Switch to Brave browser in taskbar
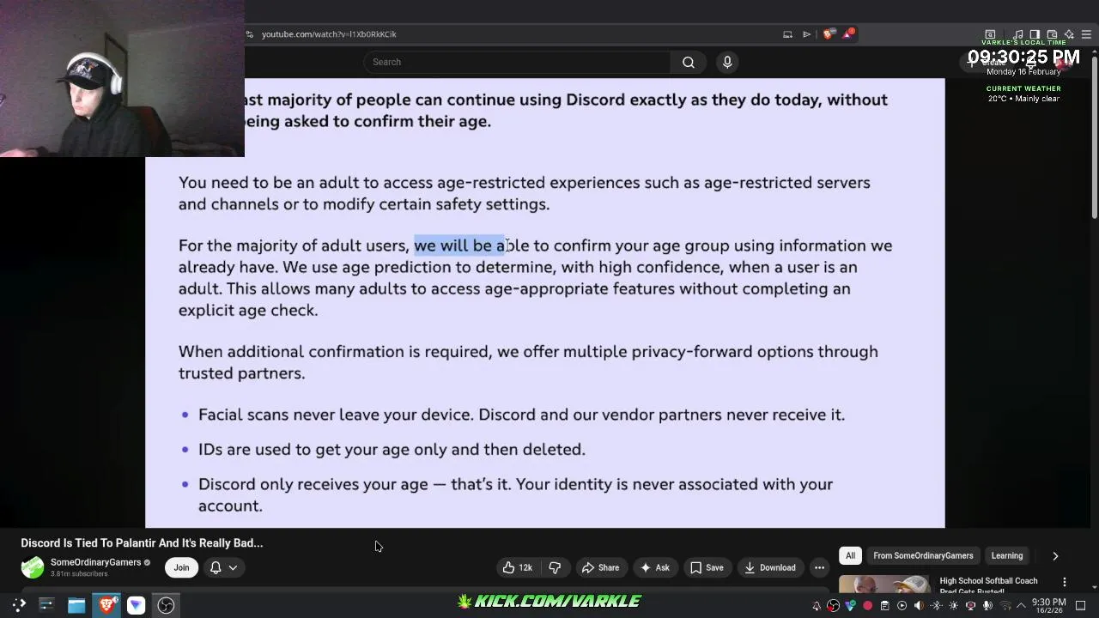 [106, 605]
